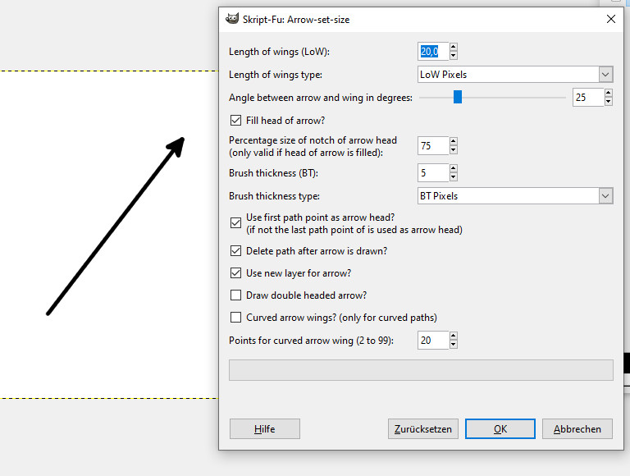Click the empty progress bar in the dialog

pos(421,370)
